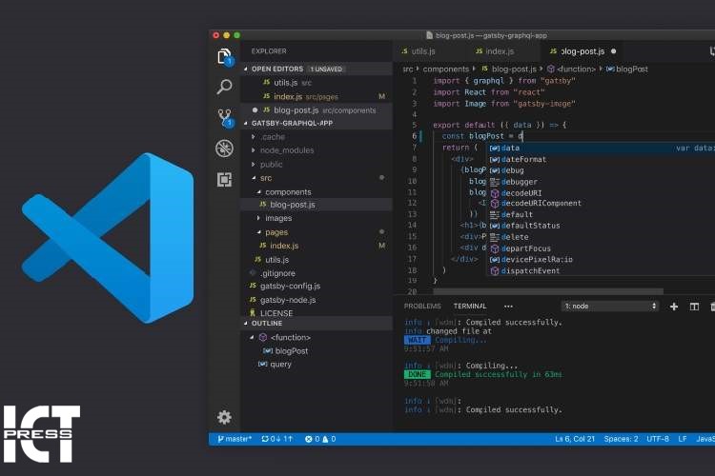Viewport: 715px width, 476px height.
Task: Open the Search view icon
Action: tap(224, 87)
